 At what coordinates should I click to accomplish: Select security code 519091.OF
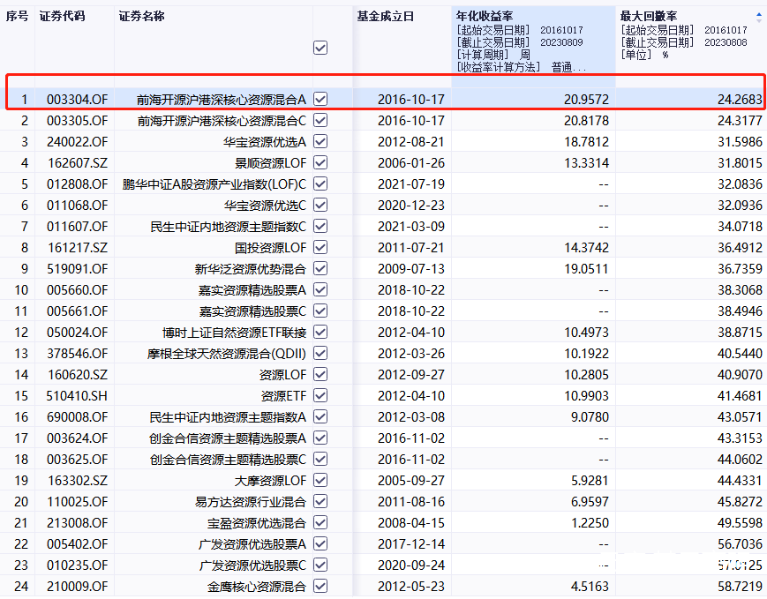[78, 269]
